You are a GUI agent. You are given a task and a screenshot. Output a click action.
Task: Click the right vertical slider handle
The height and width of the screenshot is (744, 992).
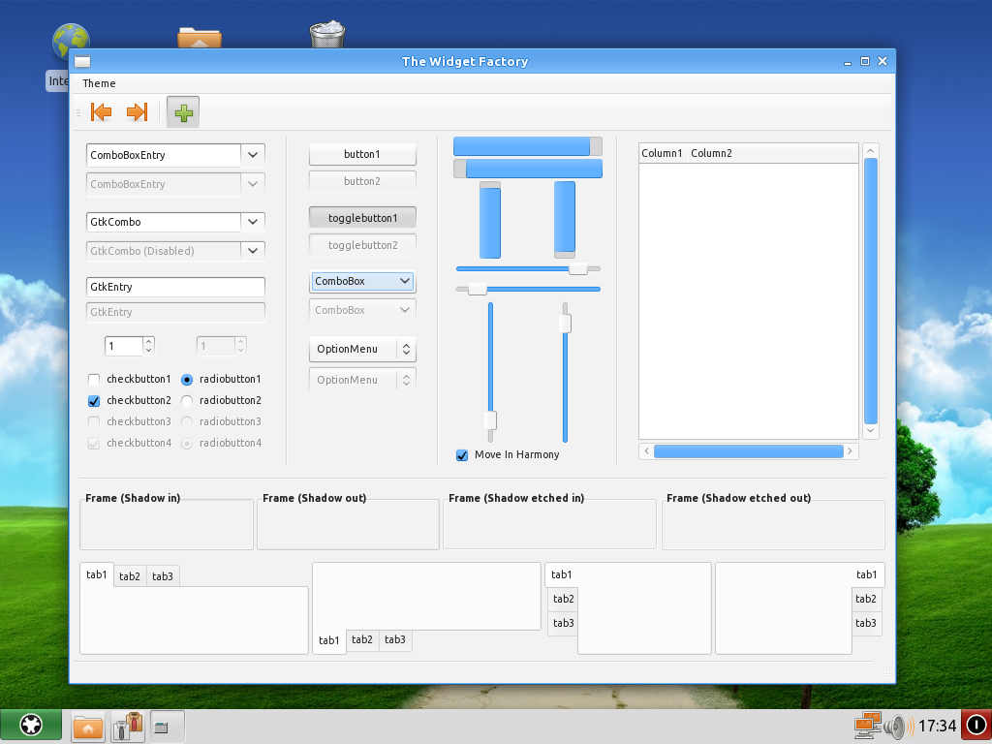coord(565,324)
